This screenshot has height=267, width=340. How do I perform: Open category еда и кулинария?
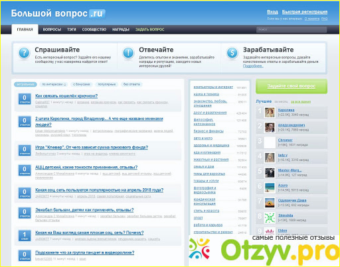(x=207, y=152)
